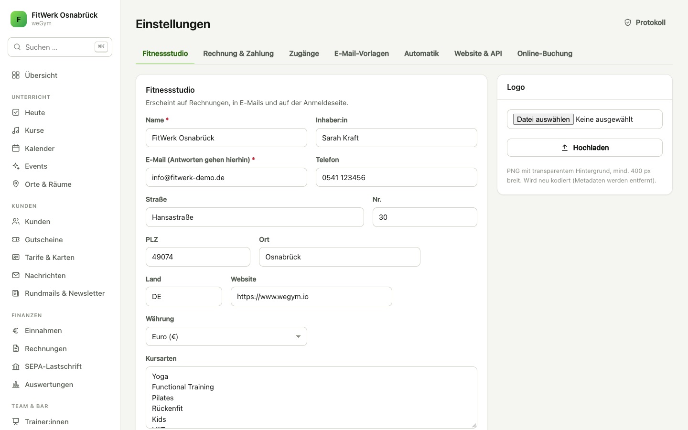688x430 pixels.
Task: Click the Rechnungen document icon
Action: coord(16,348)
